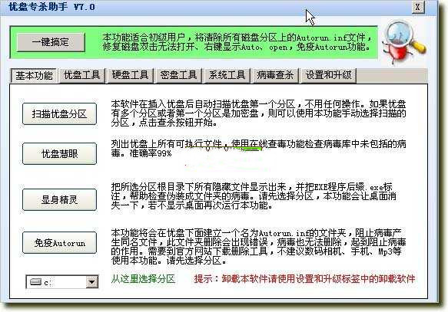Image resolution: width=448 pixels, height=312 pixels.
Task: Click the 准确率99% description text
Action: pyautogui.click(x=151, y=153)
